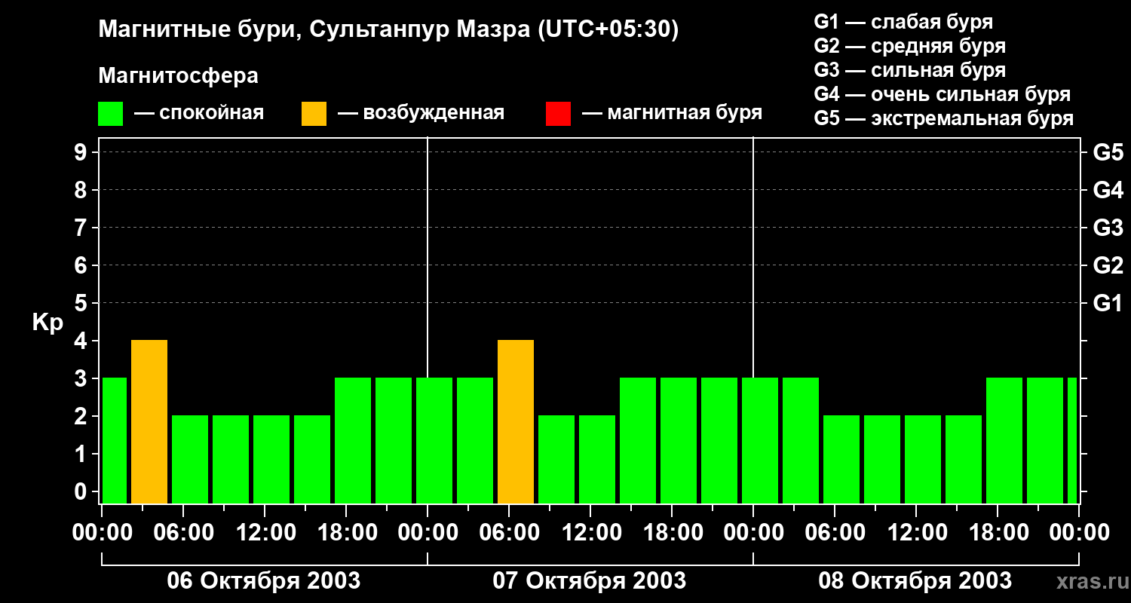Click the G4 — очень сильная буря legend entry
Viewport: 1131px width, 603px height.
(x=942, y=94)
